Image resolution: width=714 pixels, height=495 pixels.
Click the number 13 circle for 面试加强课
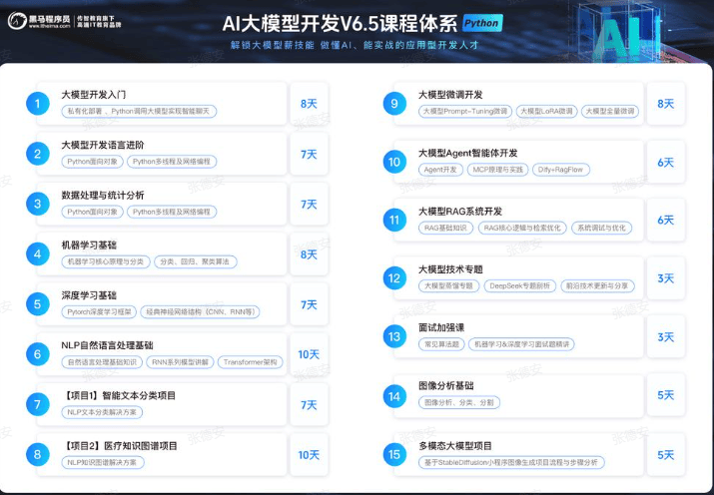click(394, 336)
